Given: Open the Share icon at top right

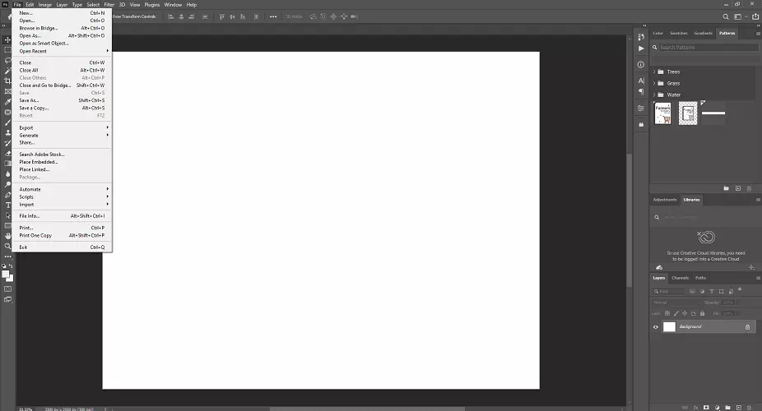Looking at the screenshot, I should pos(755,16).
